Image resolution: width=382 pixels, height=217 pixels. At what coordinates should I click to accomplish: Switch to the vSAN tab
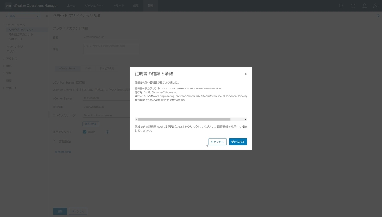pyautogui.click(x=88, y=68)
